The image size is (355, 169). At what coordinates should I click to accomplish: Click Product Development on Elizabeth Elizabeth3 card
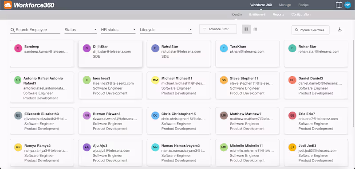click(x=42, y=129)
